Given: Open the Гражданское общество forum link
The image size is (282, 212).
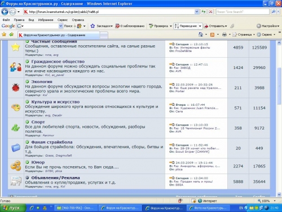Looking at the screenshot, I should click(x=58, y=62).
